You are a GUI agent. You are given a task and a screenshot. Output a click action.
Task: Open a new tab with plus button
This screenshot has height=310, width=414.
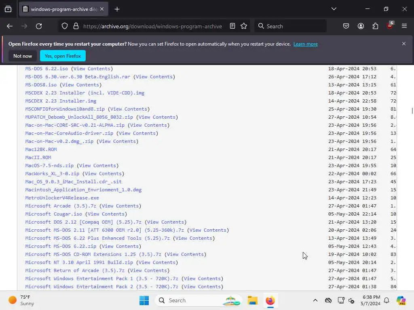pyautogui.click(x=117, y=9)
